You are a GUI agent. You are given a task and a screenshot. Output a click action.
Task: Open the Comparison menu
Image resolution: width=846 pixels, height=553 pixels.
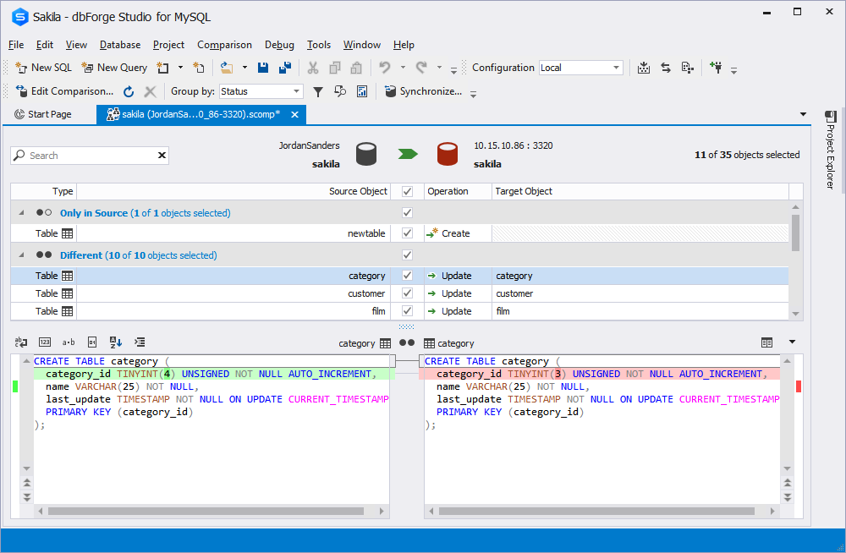pos(224,45)
